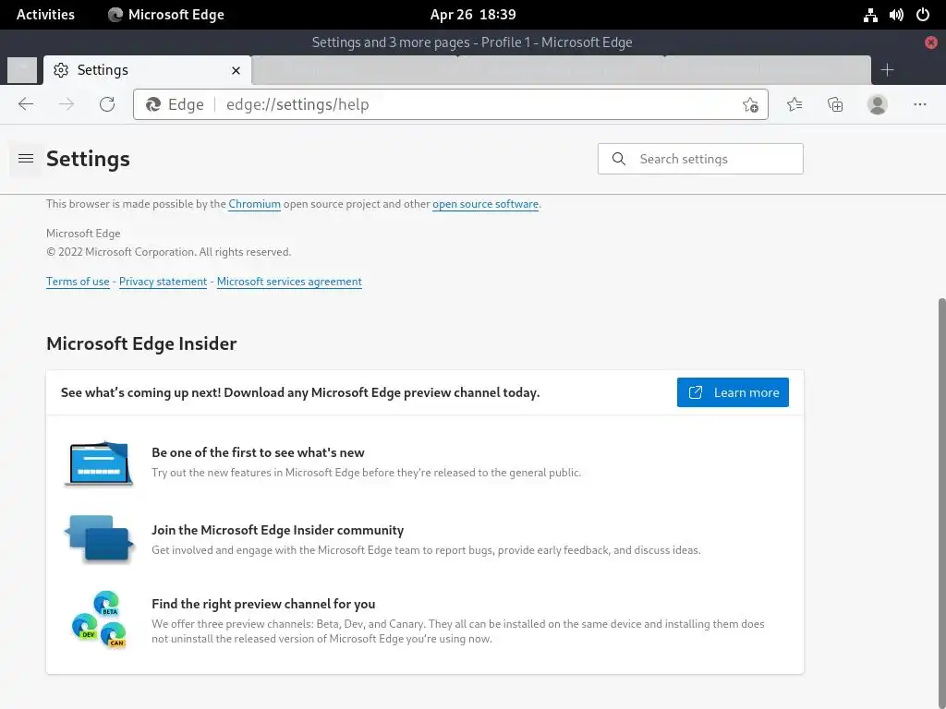This screenshot has height=709, width=946.
Task: Open the system volume menu
Action: pyautogui.click(x=896, y=14)
